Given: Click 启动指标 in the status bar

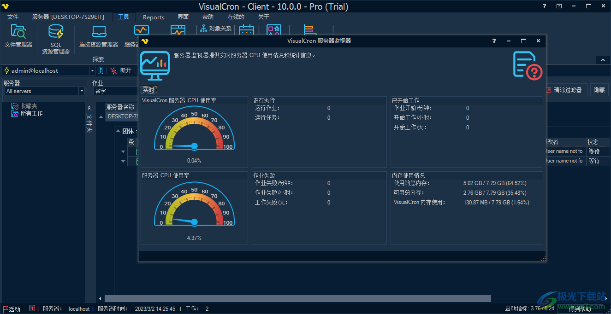Looking at the screenshot, I should point(529,309).
